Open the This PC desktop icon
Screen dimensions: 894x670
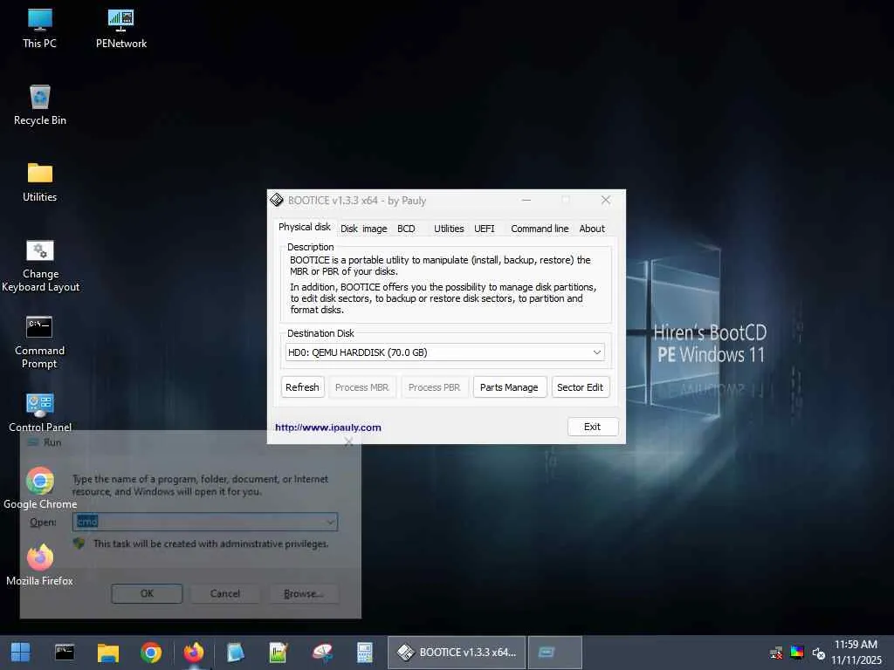point(39,29)
